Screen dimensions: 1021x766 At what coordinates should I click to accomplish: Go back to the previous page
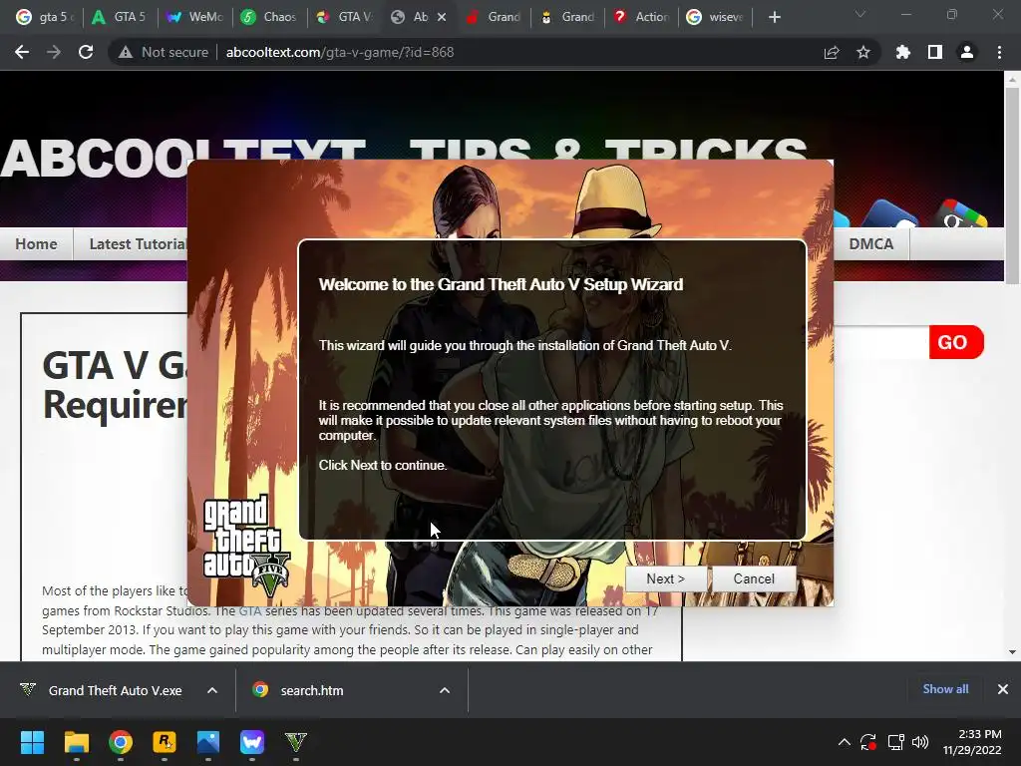(22, 52)
